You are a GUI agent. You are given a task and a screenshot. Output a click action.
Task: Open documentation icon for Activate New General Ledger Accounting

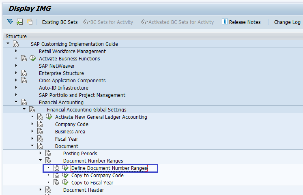(40, 117)
